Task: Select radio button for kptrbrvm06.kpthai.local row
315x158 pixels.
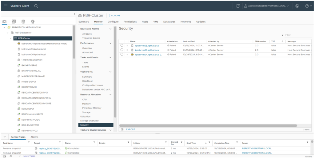Action: point(122,50)
